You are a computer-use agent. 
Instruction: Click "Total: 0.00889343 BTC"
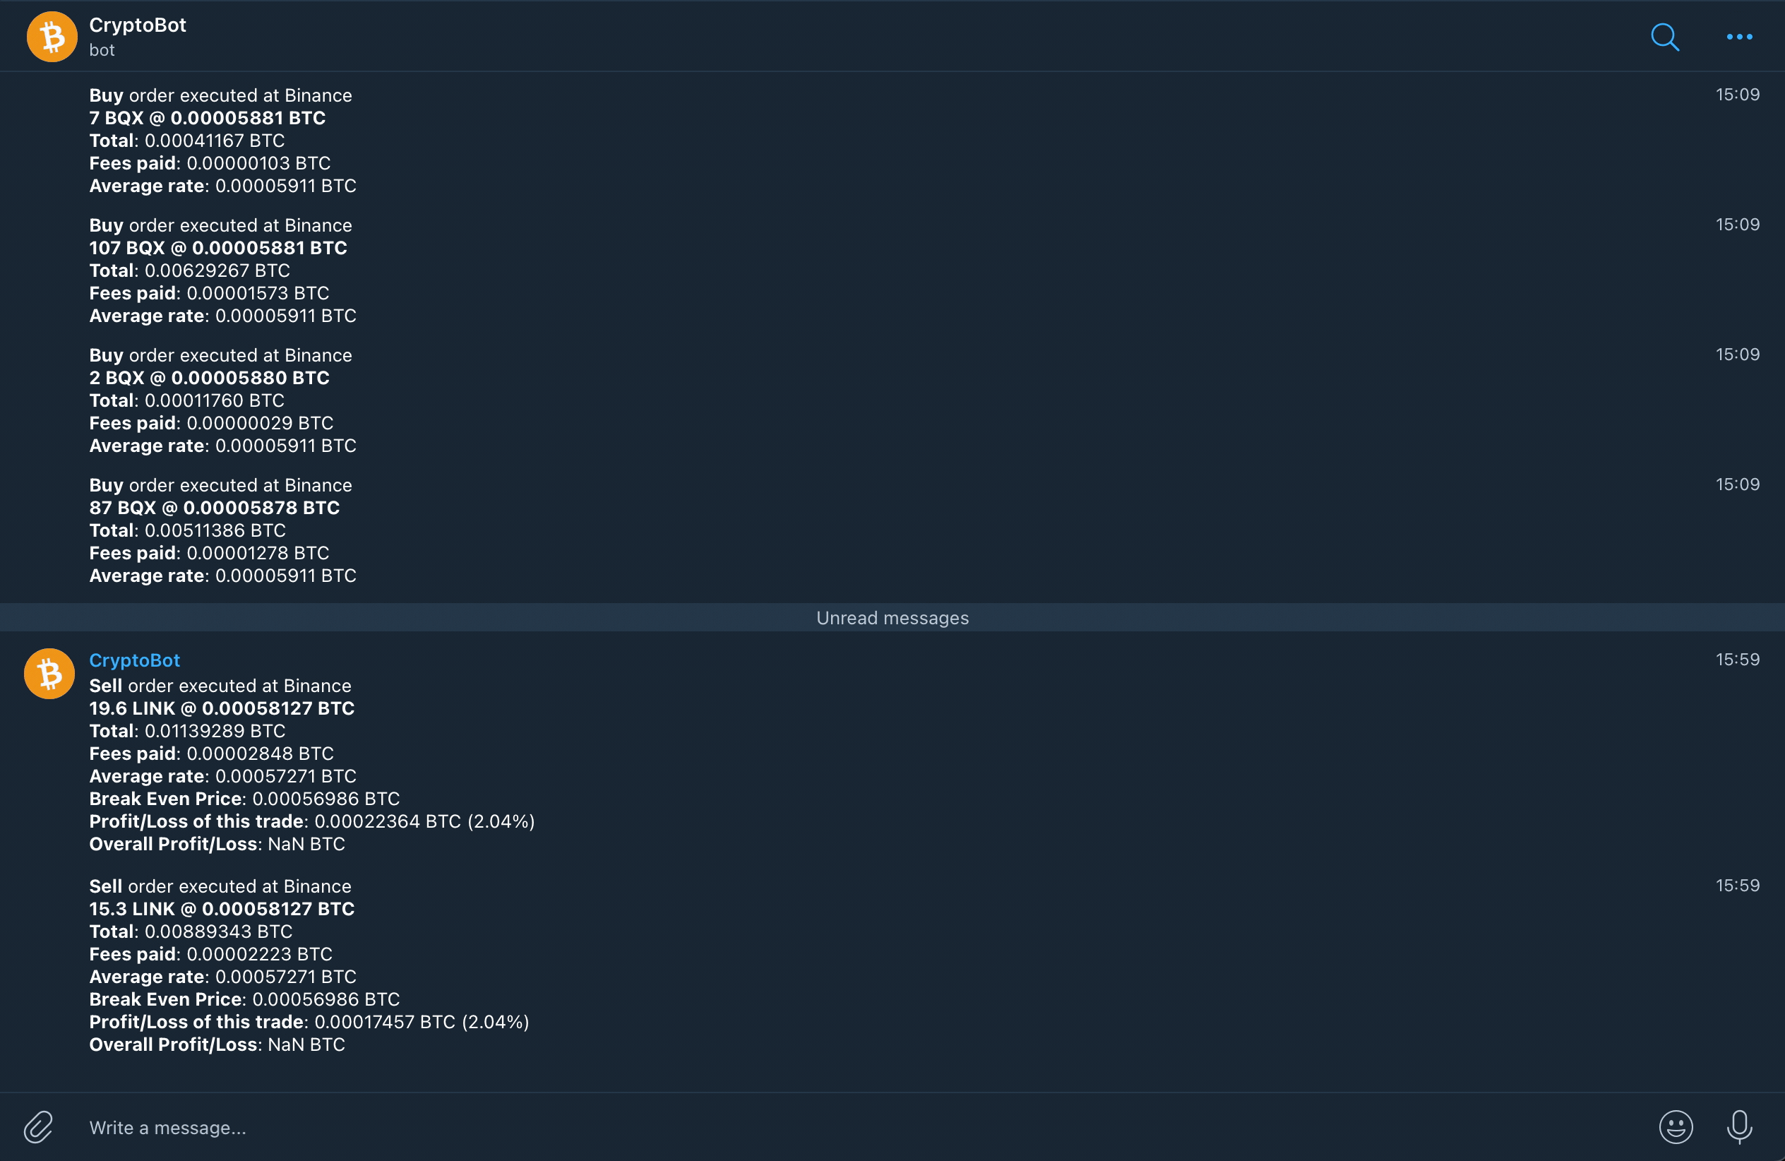pyautogui.click(x=191, y=931)
